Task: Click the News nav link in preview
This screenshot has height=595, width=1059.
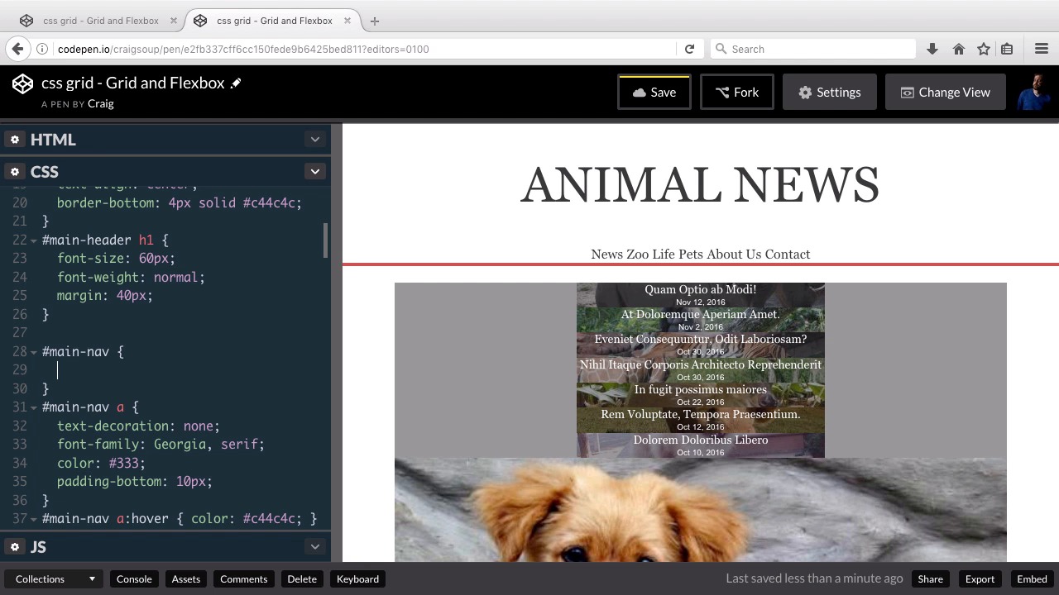Action: point(606,255)
